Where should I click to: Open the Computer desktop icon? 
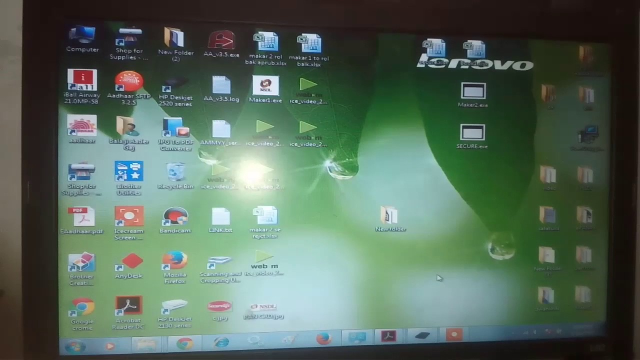pos(82,39)
